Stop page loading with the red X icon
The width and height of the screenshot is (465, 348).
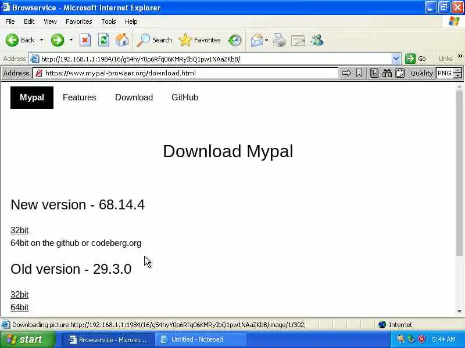point(85,40)
